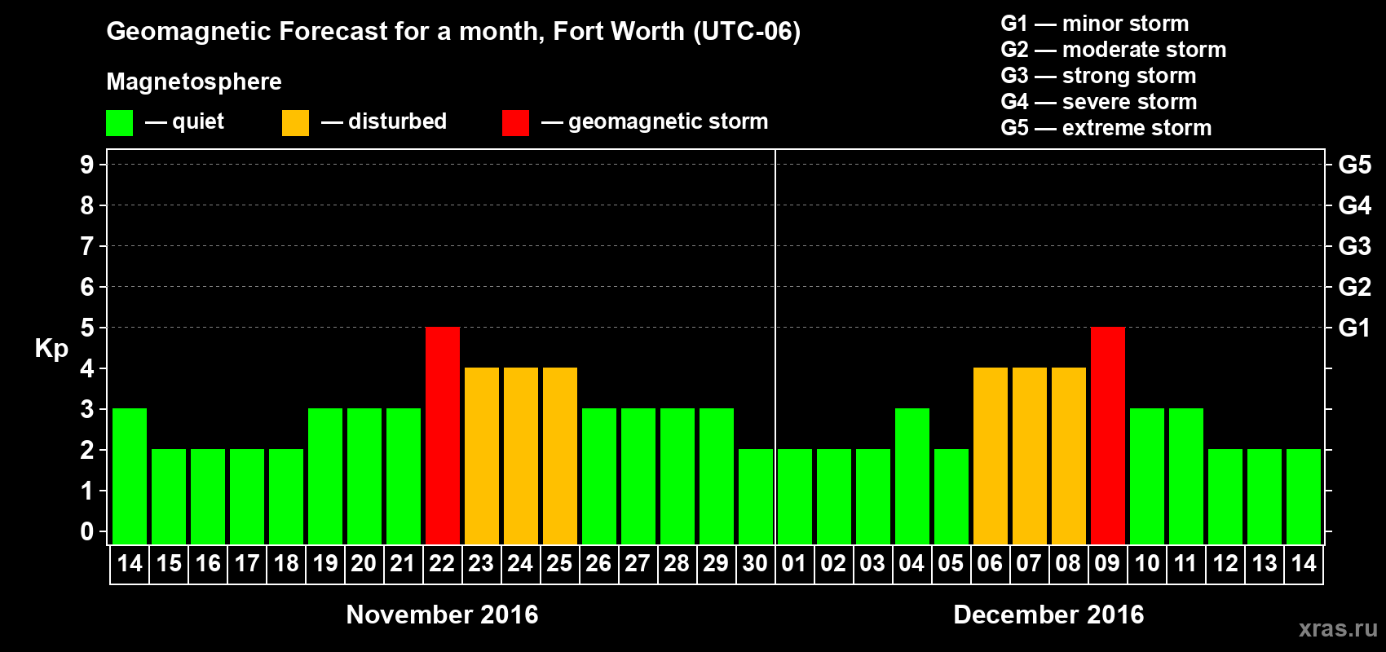Screen dimensions: 1386x652
Task: Click date label 14 under November
Action: 130,563
